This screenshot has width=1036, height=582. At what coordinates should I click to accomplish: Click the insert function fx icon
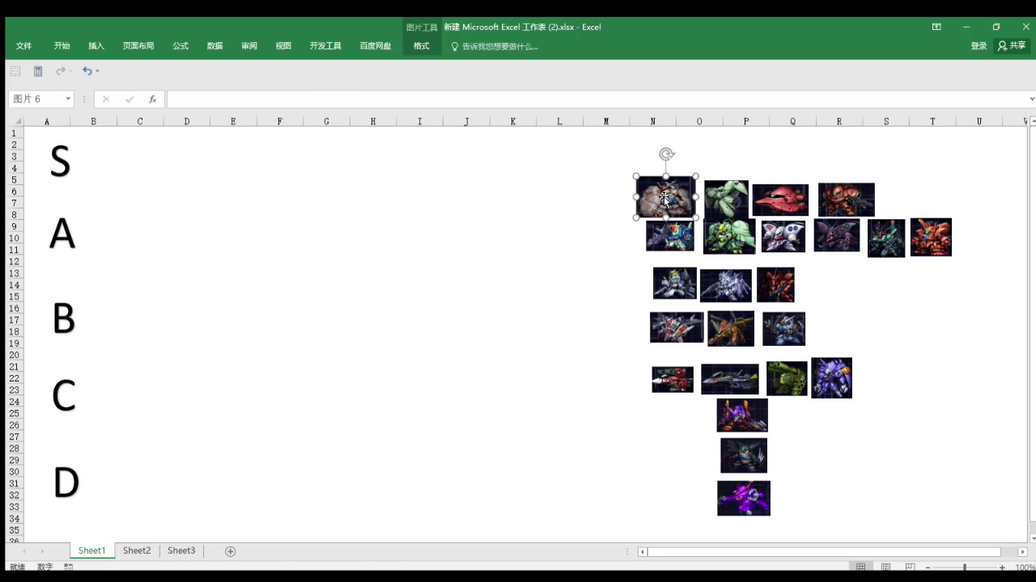(152, 99)
